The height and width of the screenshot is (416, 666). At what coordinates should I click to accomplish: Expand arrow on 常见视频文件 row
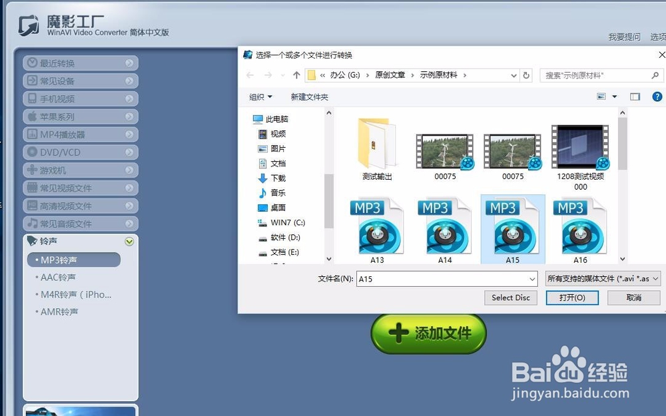(x=129, y=188)
